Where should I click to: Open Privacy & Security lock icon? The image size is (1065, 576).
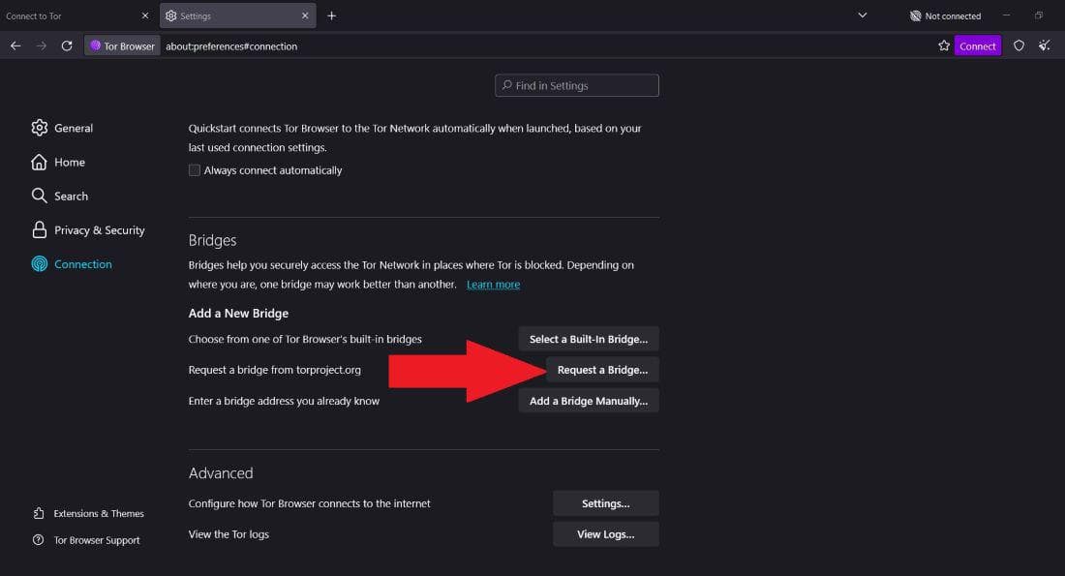pos(40,229)
